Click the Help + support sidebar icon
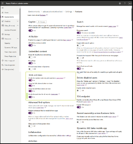133x144 pixels. click(3, 61)
